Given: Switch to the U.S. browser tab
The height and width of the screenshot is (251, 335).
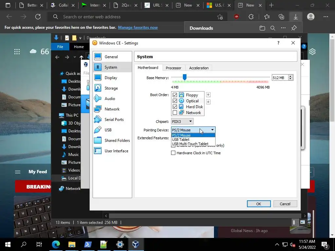Looking at the screenshot, I should [219, 5].
